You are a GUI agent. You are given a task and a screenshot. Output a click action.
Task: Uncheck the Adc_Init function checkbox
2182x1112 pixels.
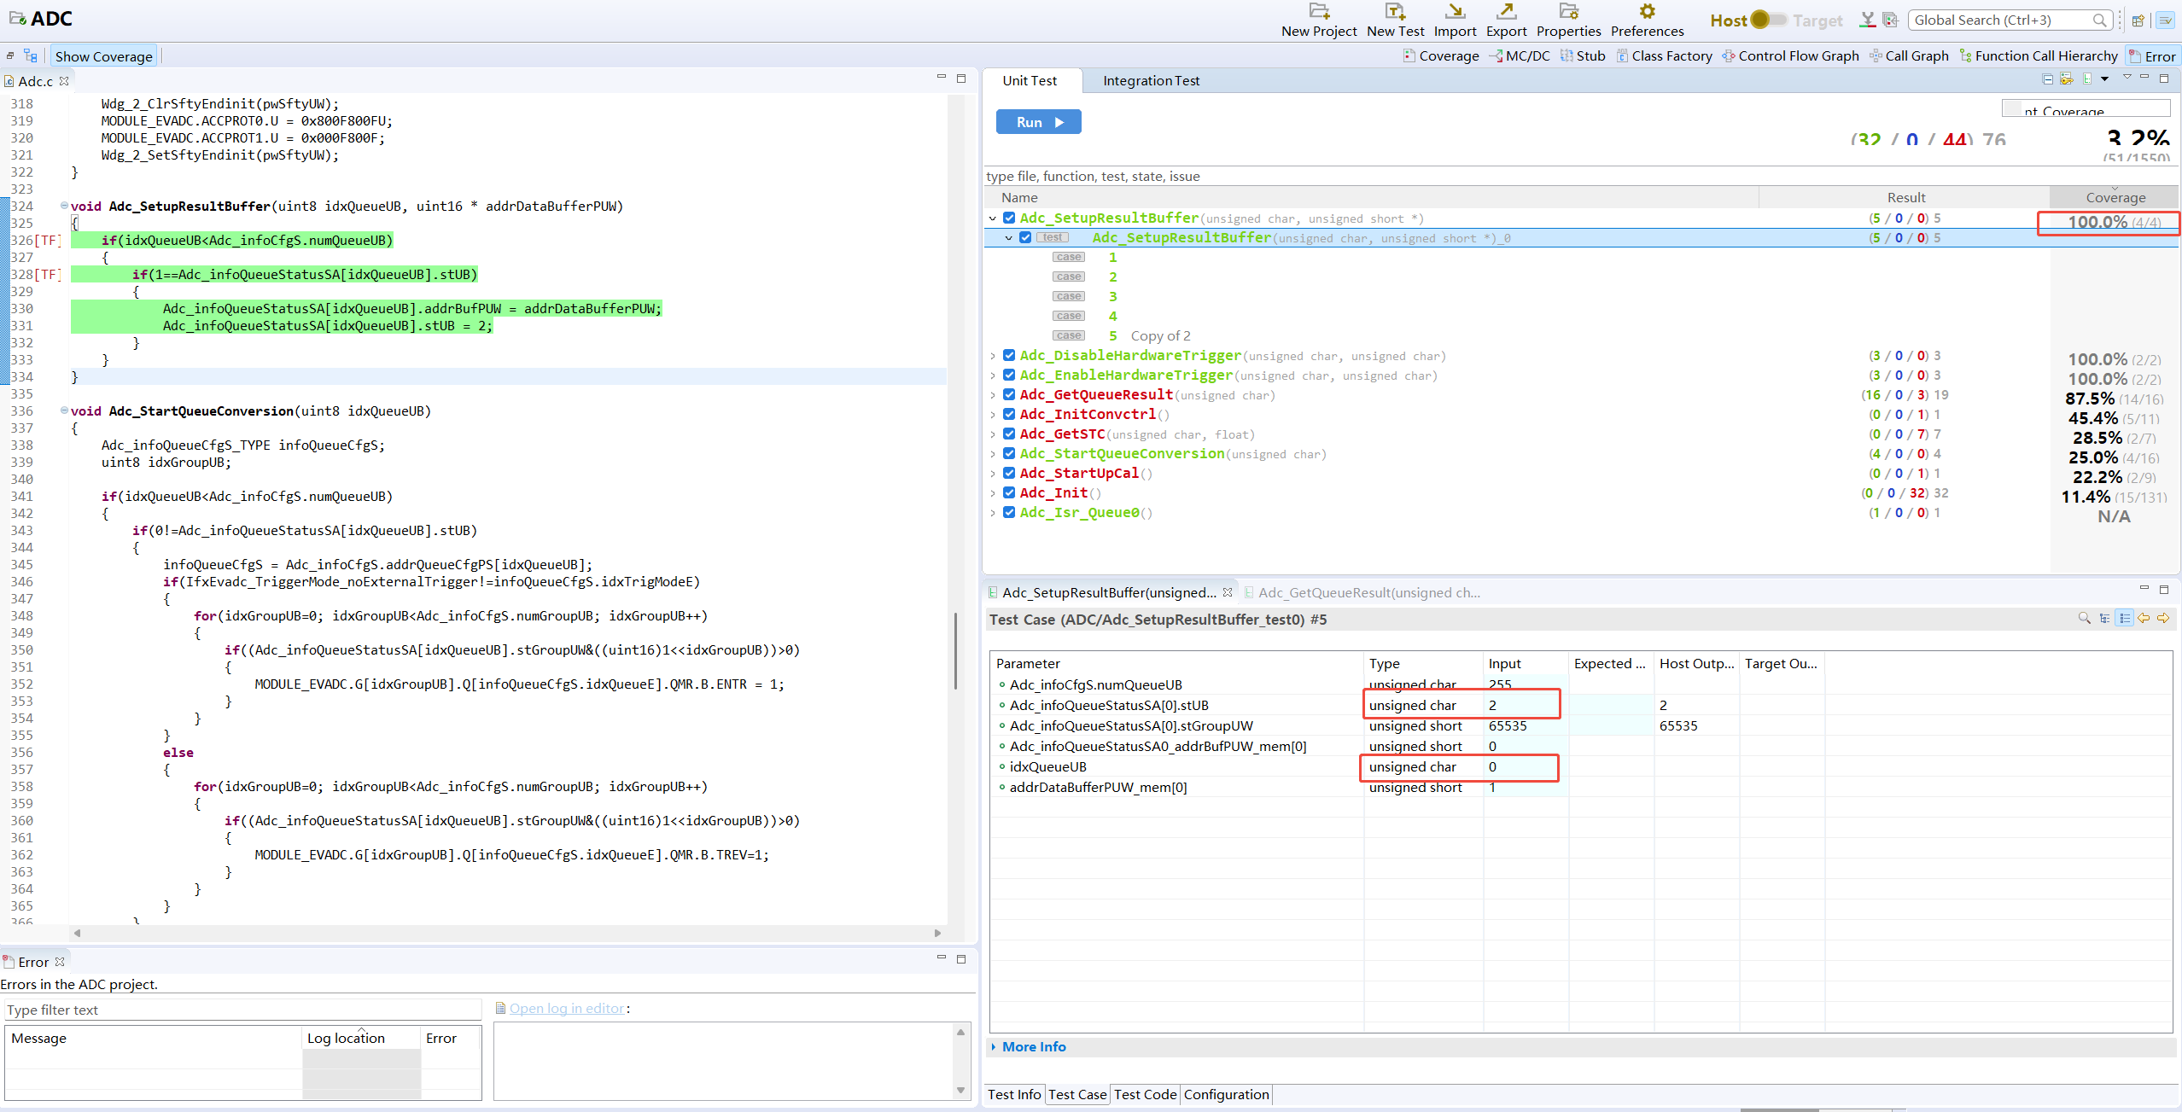click(1009, 493)
